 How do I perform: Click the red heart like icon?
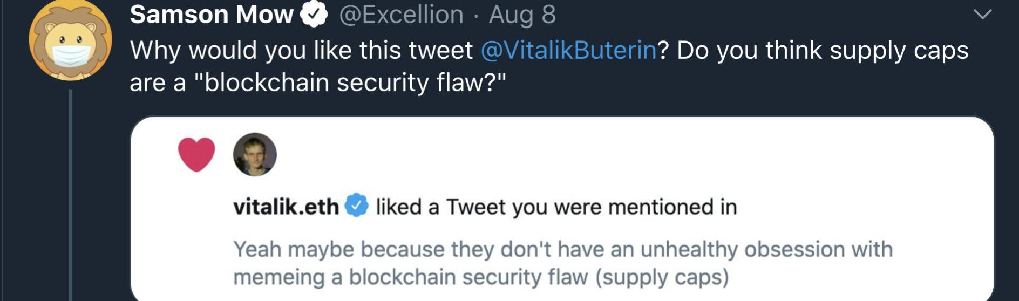(196, 154)
